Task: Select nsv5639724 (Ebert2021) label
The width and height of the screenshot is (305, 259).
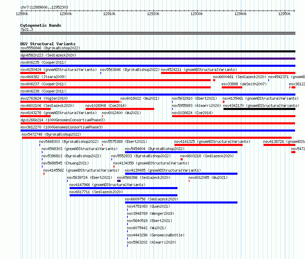Action: [x=89, y=177]
